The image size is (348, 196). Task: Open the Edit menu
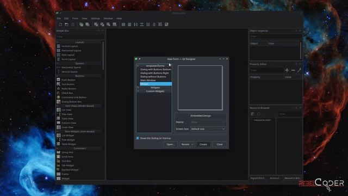[x=66, y=19]
